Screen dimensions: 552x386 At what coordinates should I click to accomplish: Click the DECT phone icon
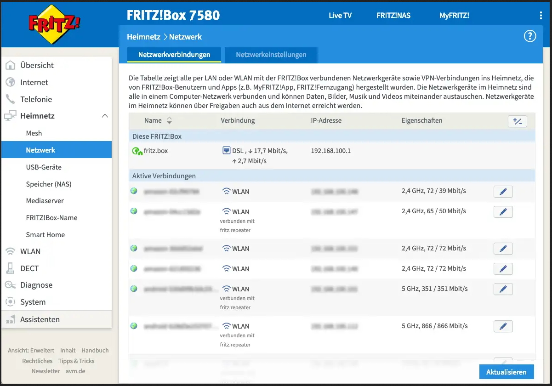click(10, 268)
